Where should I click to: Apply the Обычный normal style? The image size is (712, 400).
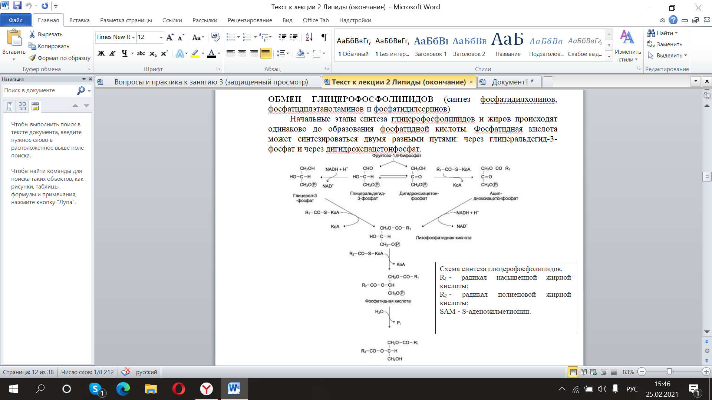[353, 44]
